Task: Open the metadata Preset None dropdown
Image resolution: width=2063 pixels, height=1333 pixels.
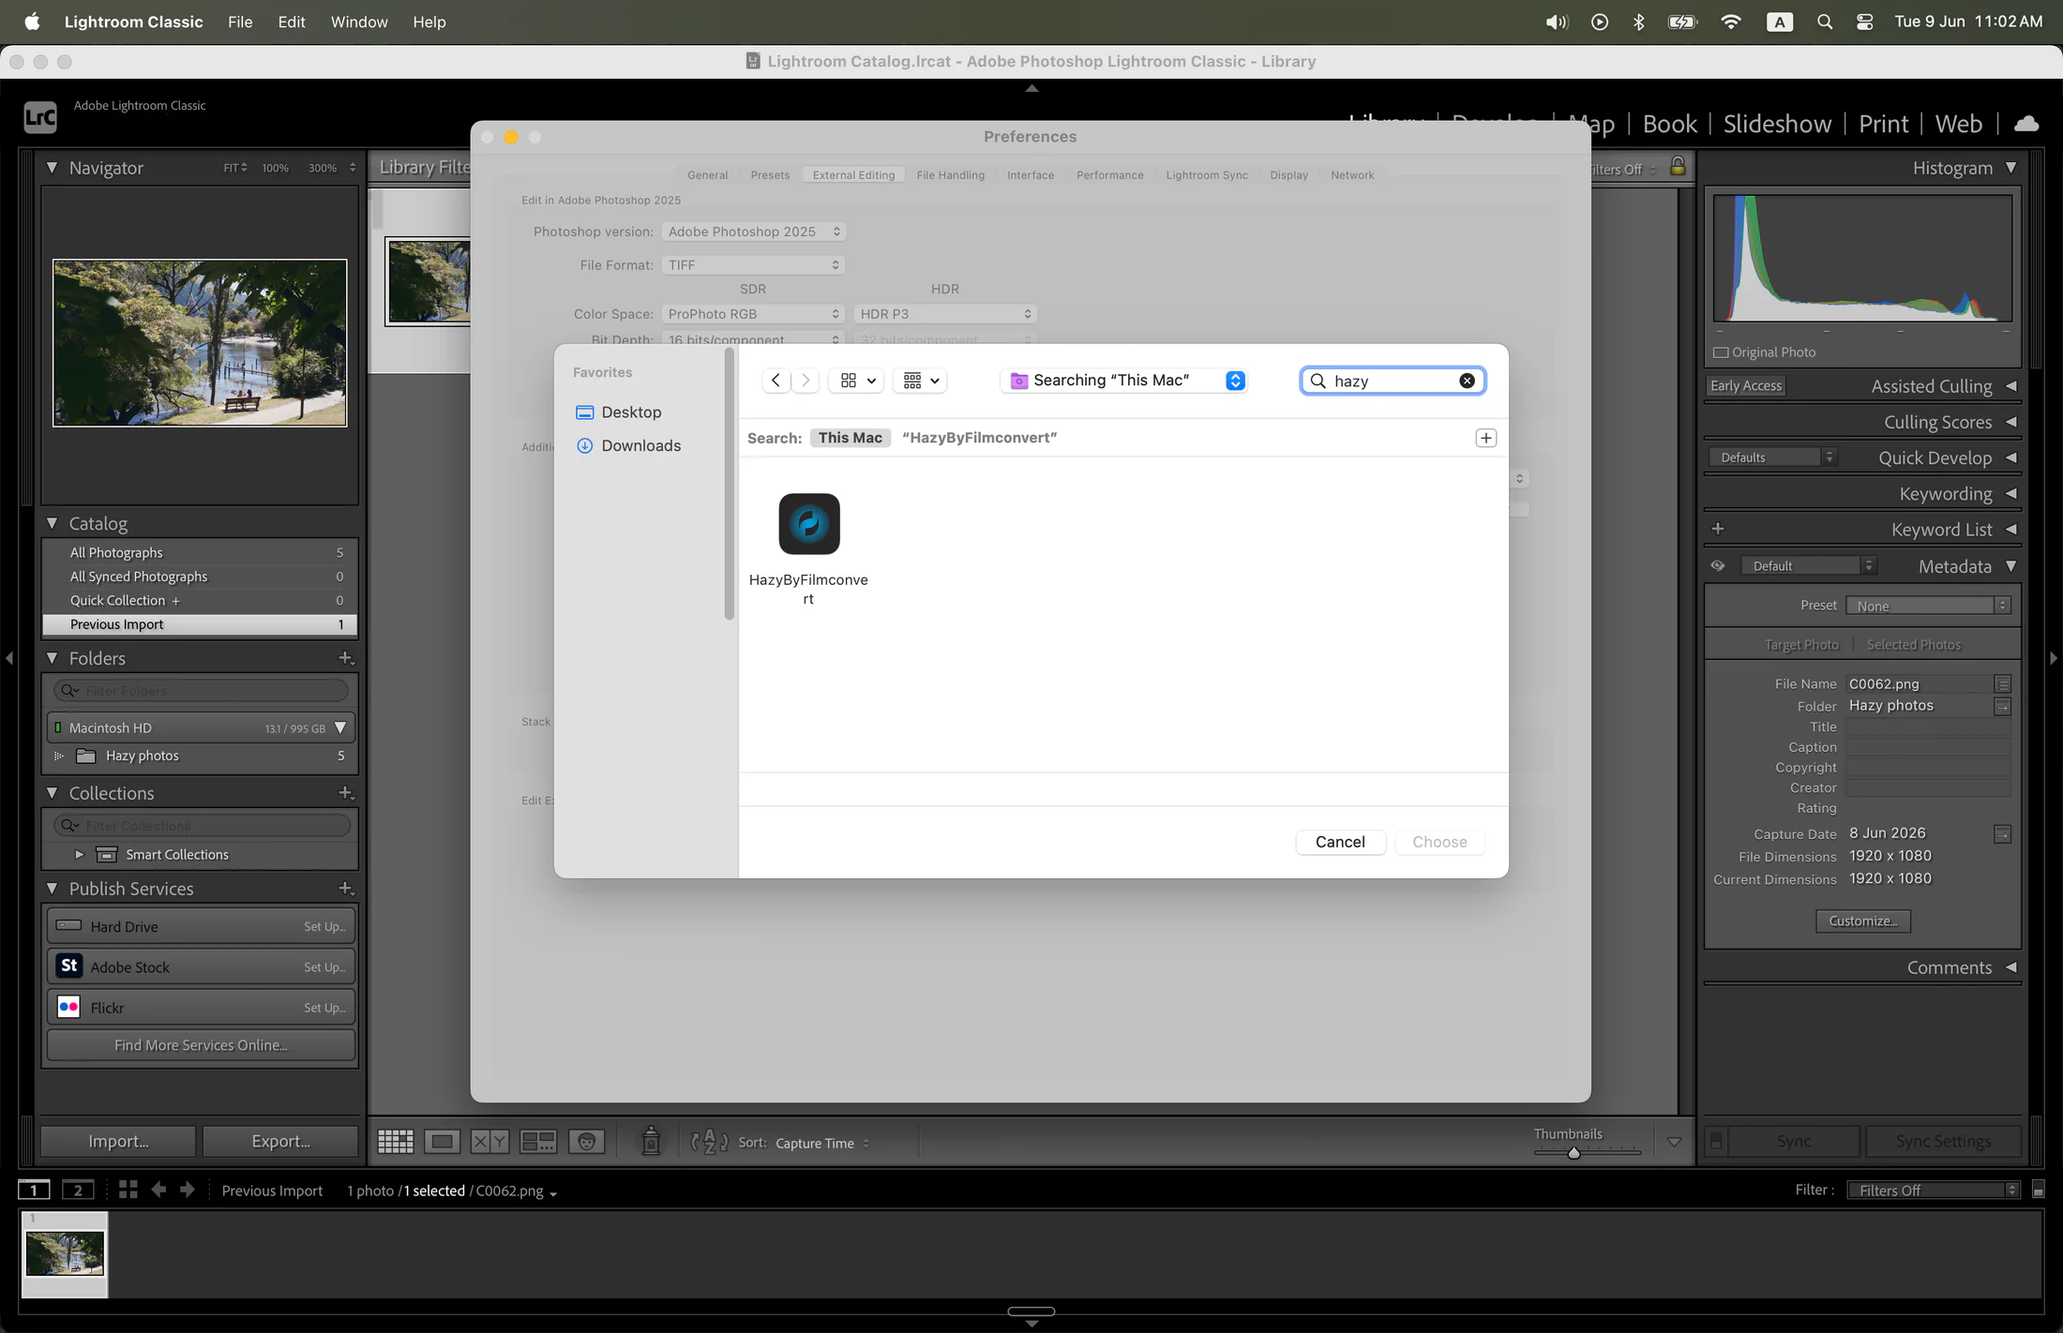Action: tap(1928, 606)
